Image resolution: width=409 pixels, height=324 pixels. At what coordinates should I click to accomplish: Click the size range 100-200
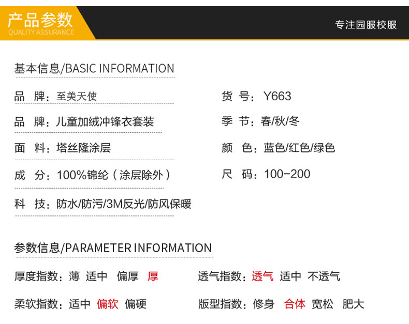pos(287,174)
